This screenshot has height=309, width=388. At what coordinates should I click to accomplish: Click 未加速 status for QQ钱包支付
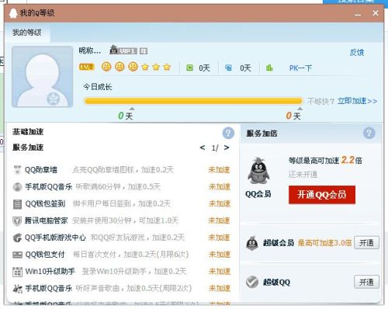[x=220, y=255]
